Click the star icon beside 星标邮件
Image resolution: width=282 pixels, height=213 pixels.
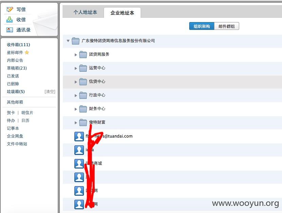(x=27, y=53)
